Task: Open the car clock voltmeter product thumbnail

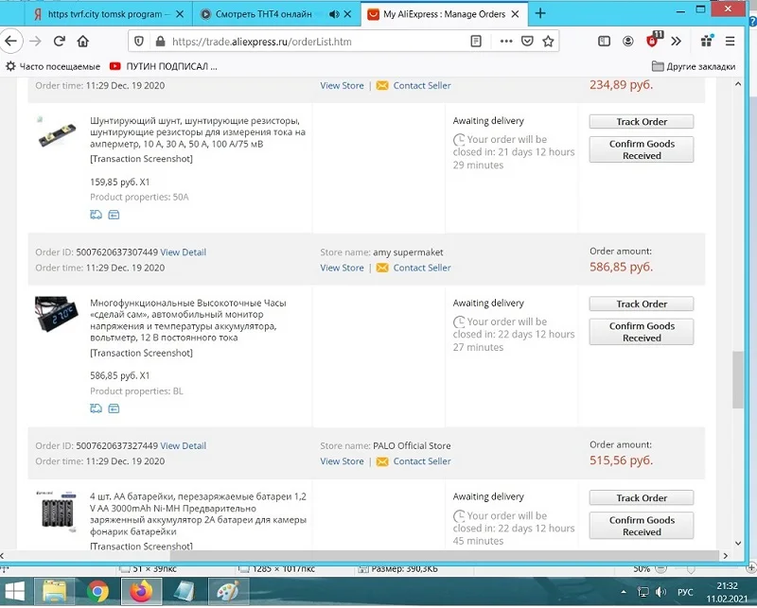Action: 57,314
